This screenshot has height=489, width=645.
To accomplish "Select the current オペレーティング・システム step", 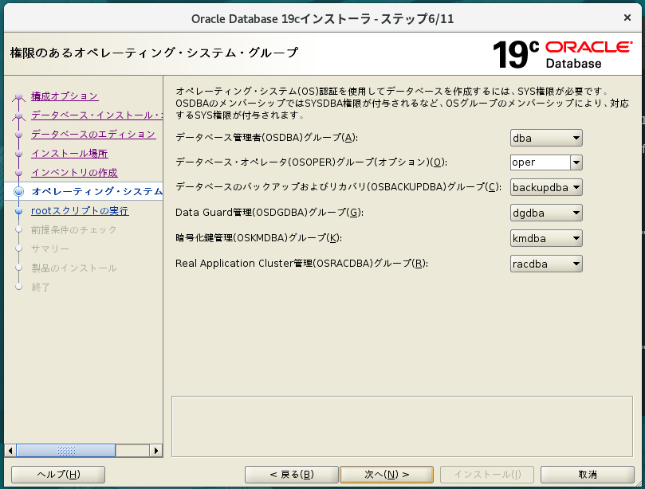I will click(x=96, y=191).
